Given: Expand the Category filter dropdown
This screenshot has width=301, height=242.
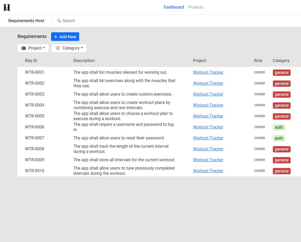Looking at the screenshot, I should 69,48.
